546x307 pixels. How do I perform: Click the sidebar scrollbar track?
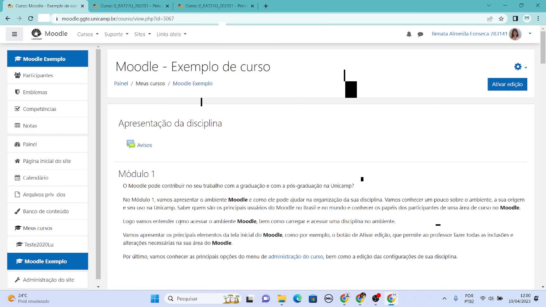98,164
